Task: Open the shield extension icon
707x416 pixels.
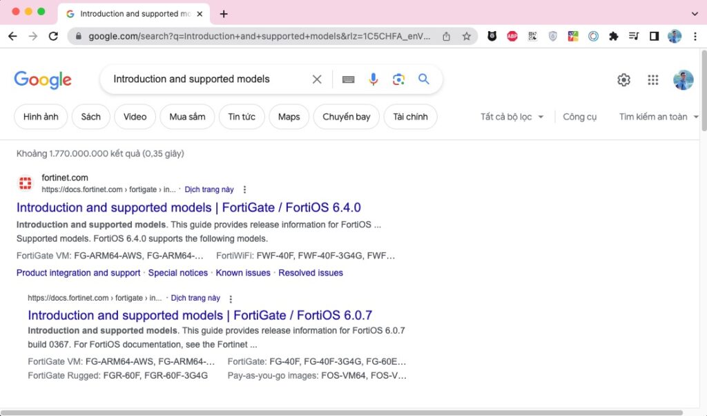Action: (x=553, y=36)
